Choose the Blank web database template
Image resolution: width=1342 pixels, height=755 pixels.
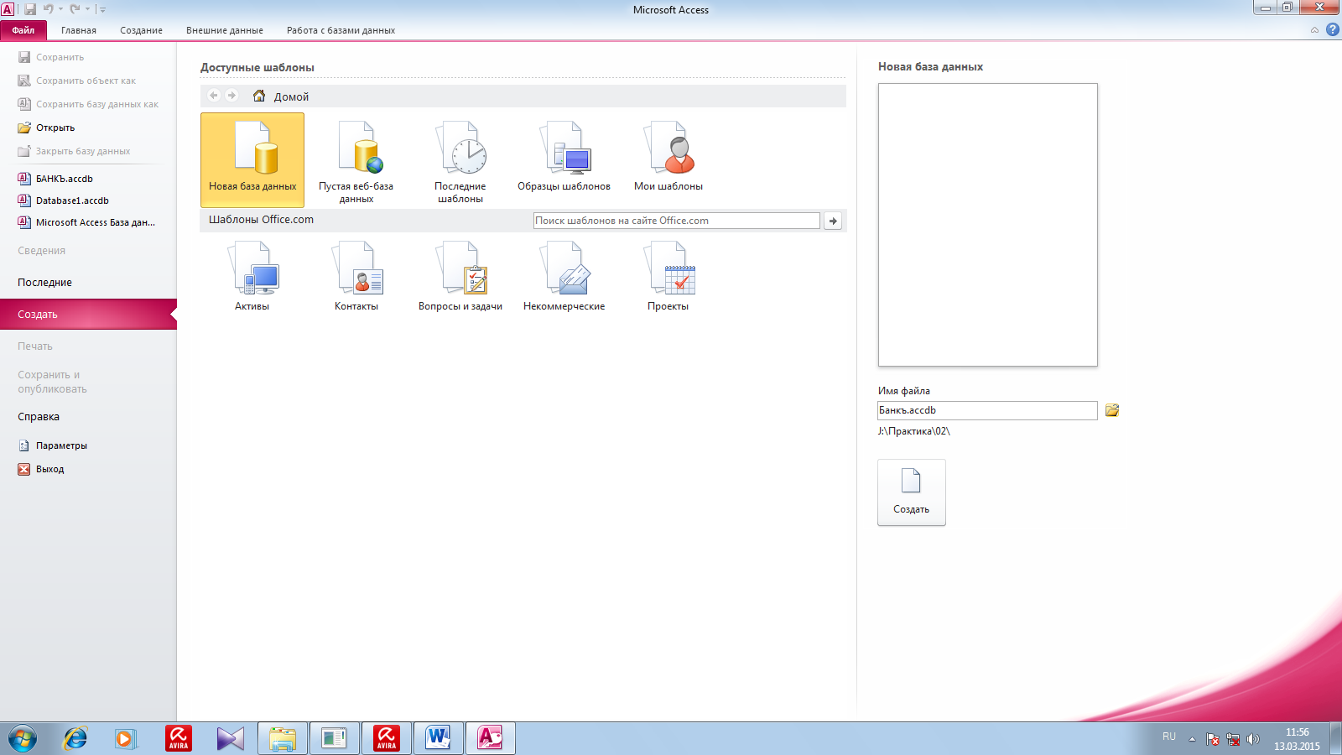click(x=356, y=161)
